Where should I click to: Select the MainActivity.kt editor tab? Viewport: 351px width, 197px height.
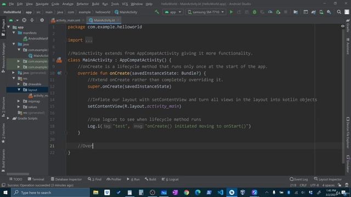click(x=104, y=20)
